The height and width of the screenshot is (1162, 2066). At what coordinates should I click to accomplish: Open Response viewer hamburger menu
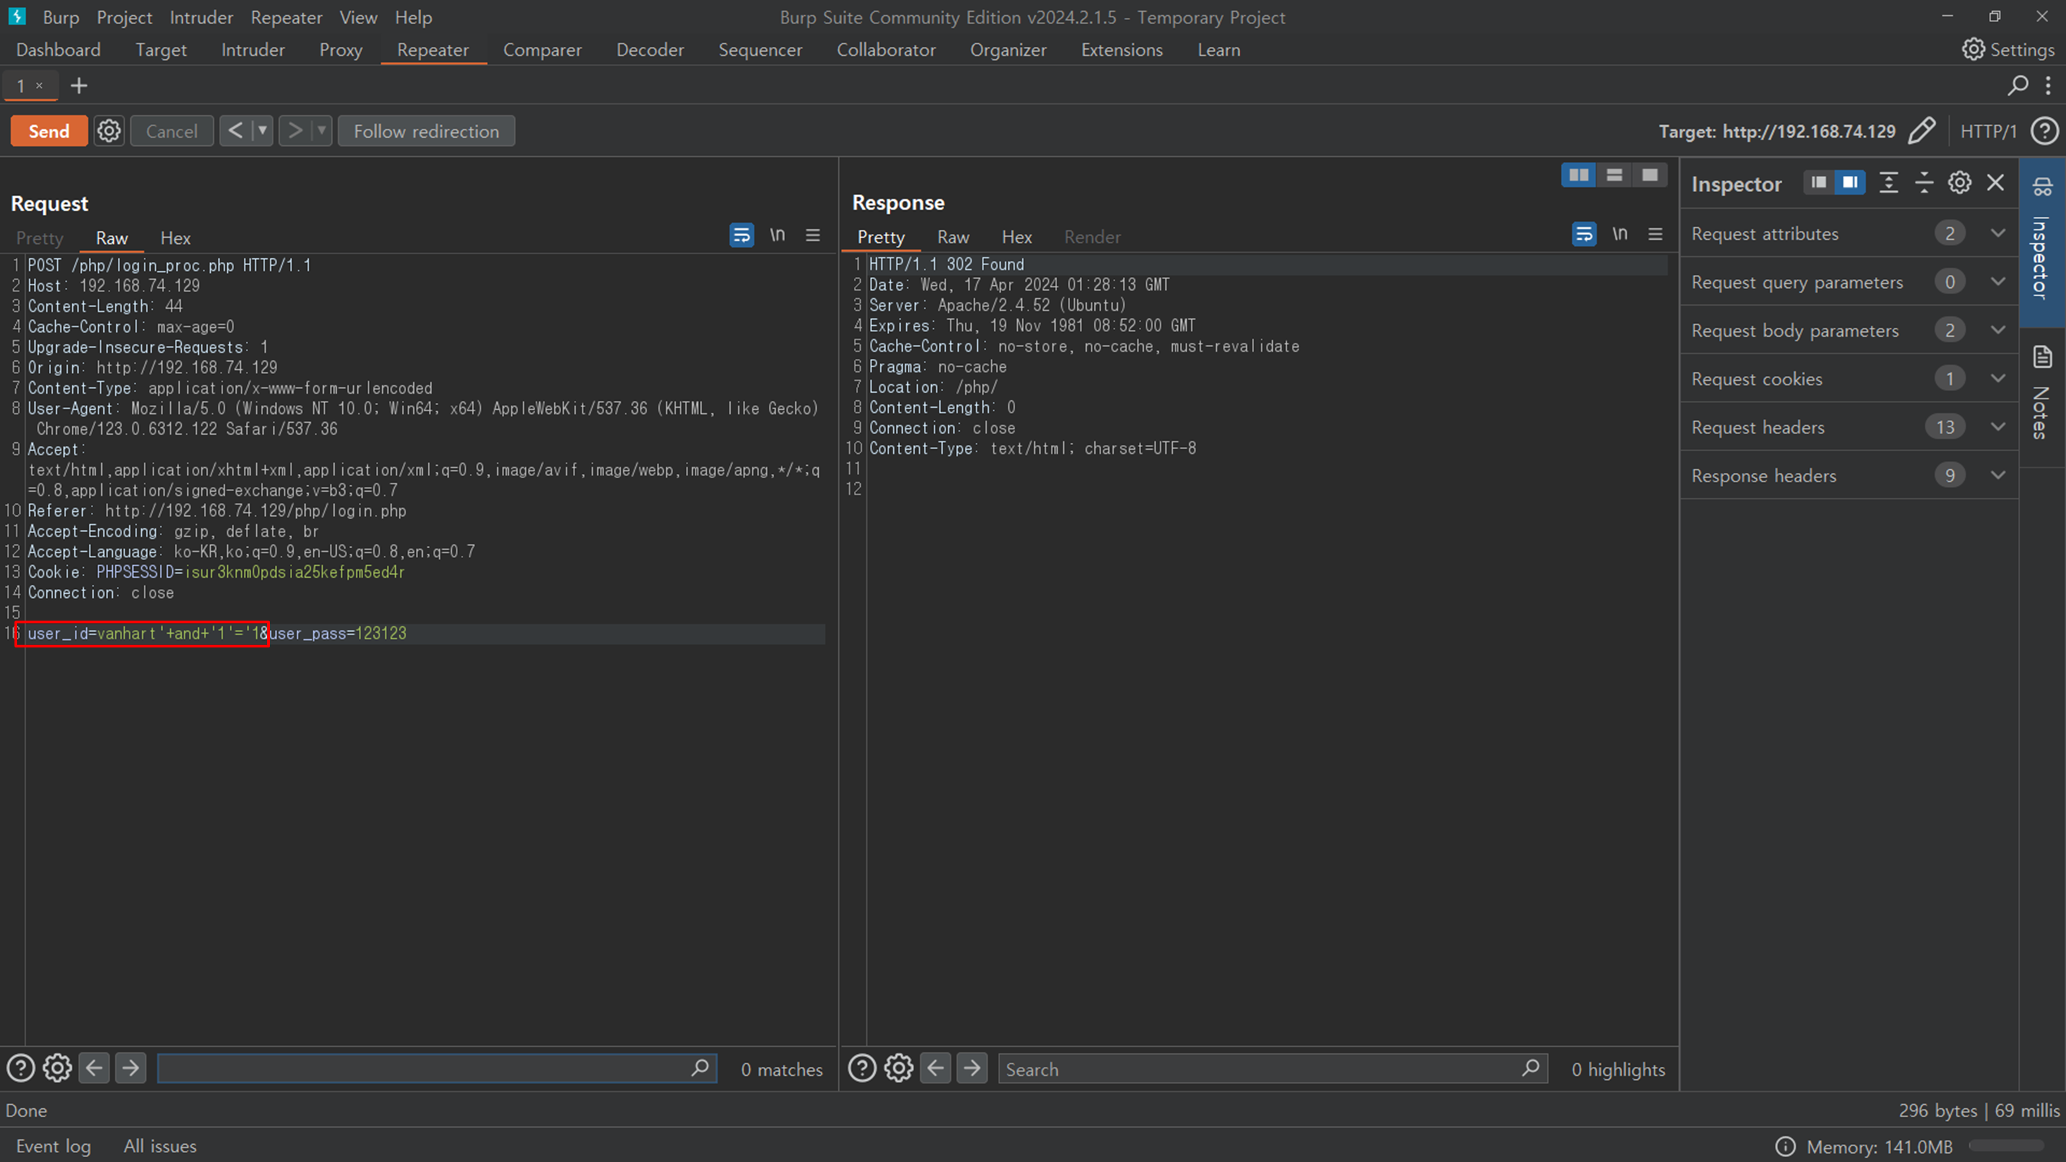coord(1656,234)
